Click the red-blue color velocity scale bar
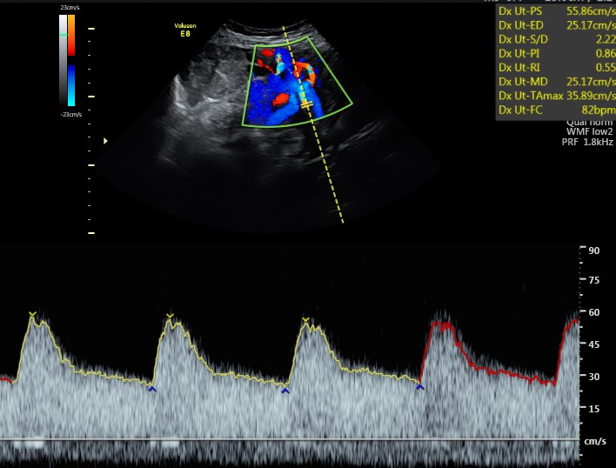The image size is (616, 468). (71, 61)
